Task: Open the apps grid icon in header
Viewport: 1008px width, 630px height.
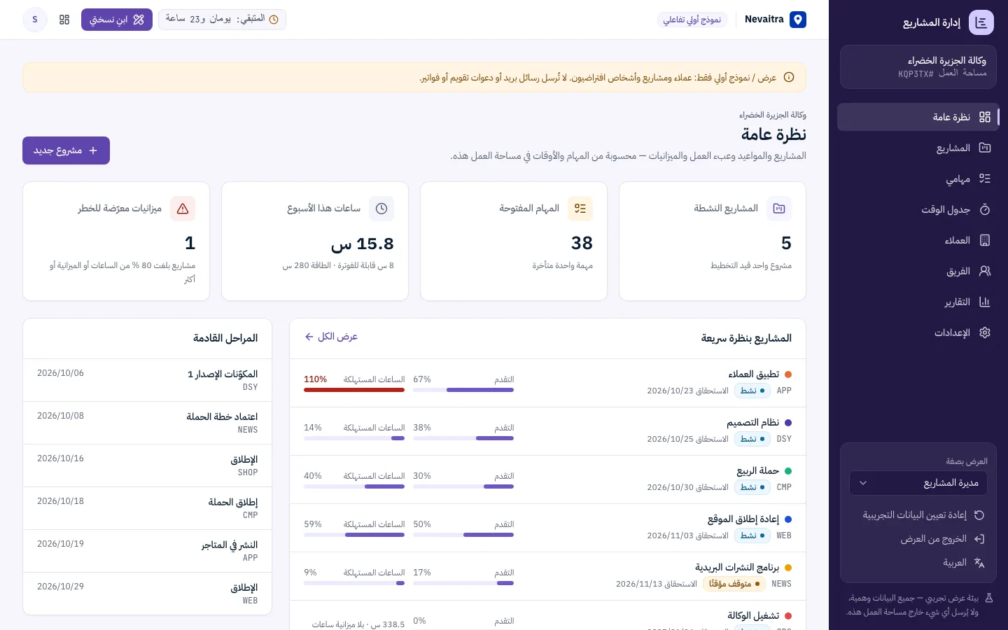Action: pos(64,20)
